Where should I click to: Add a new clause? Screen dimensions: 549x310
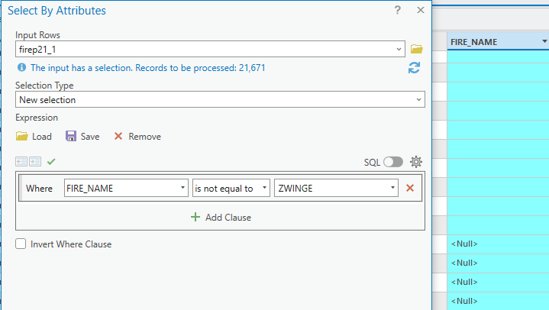(221, 217)
